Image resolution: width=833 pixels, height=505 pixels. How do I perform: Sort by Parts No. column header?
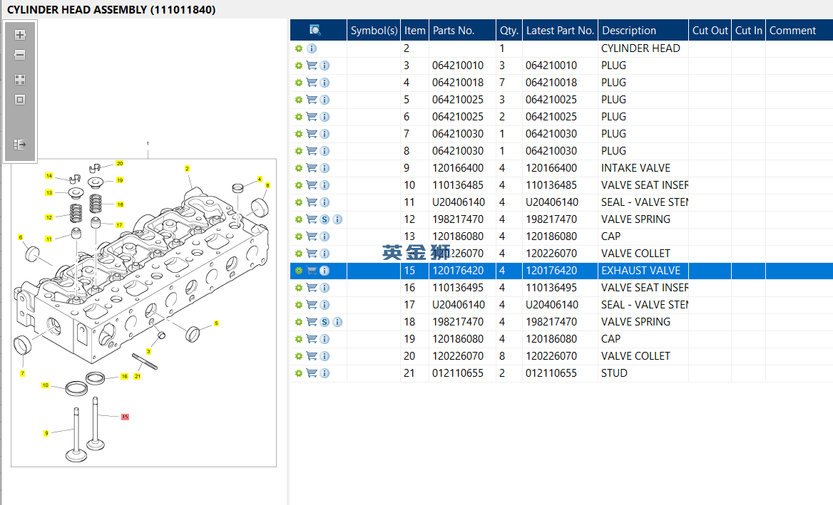pos(462,30)
